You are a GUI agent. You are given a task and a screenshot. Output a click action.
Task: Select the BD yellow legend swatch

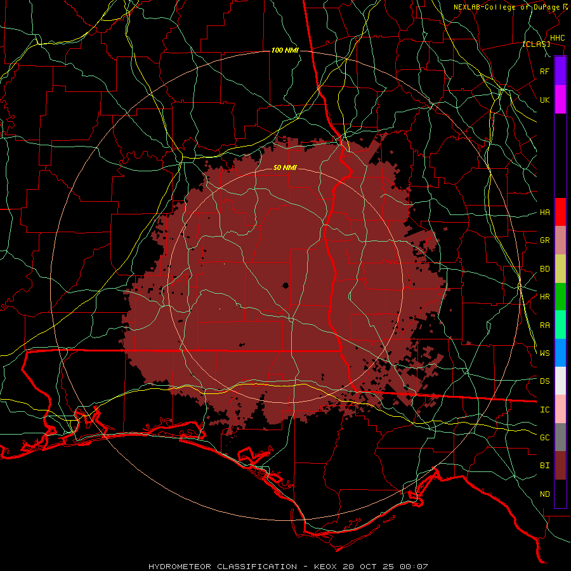tap(560, 269)
